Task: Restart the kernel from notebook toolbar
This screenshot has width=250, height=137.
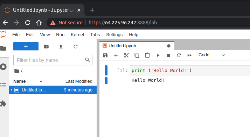Action: coord(179,55)
